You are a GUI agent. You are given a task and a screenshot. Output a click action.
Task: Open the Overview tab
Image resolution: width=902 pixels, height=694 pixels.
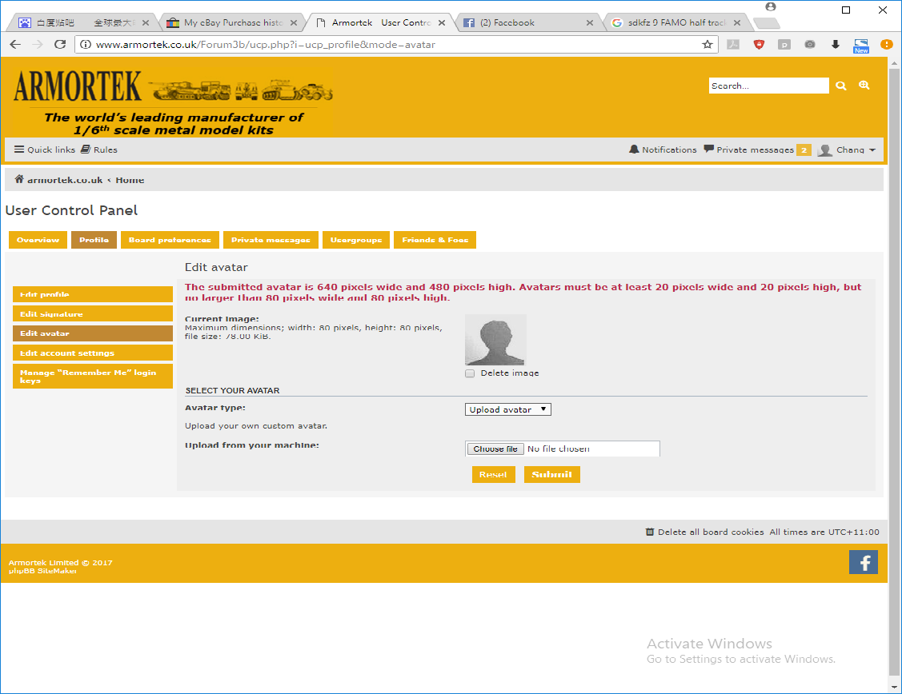coord(38,240)
